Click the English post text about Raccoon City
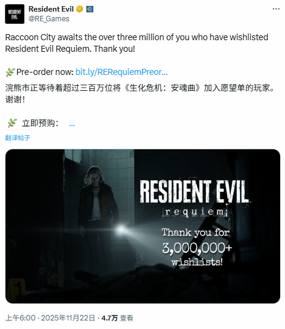This screenshot has height=329, width=285. tap(137, 43)
